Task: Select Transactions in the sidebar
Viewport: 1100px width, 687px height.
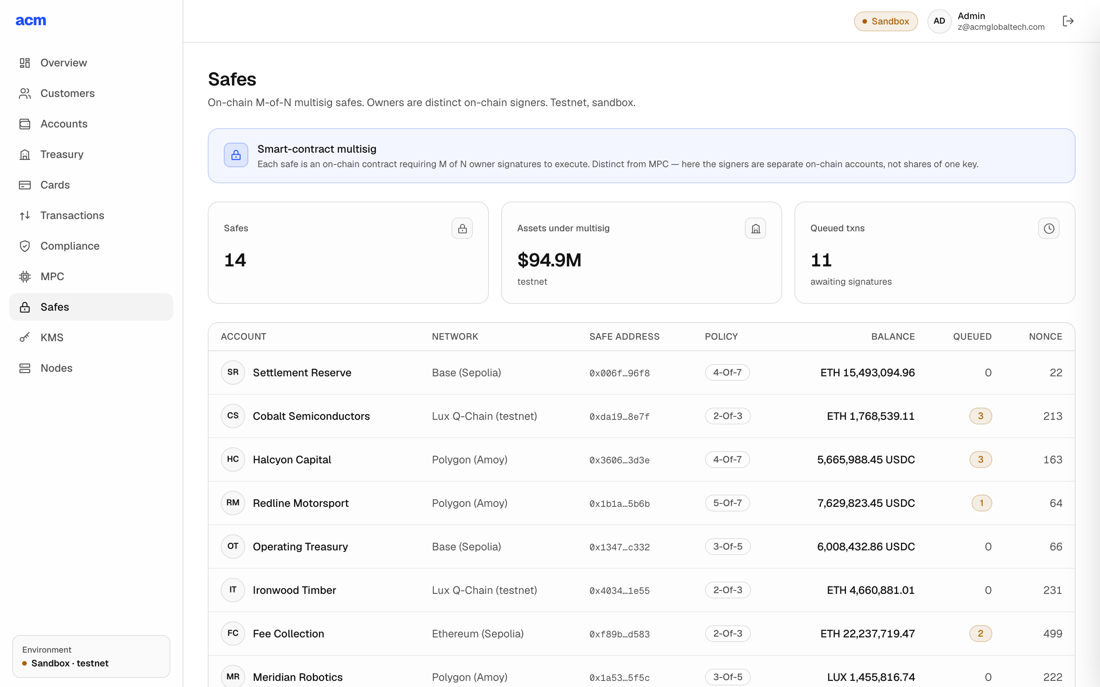Action: coord(91,215)
